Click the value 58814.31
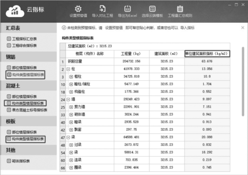This screenshot has height=175, width=248. coord(132,152)
